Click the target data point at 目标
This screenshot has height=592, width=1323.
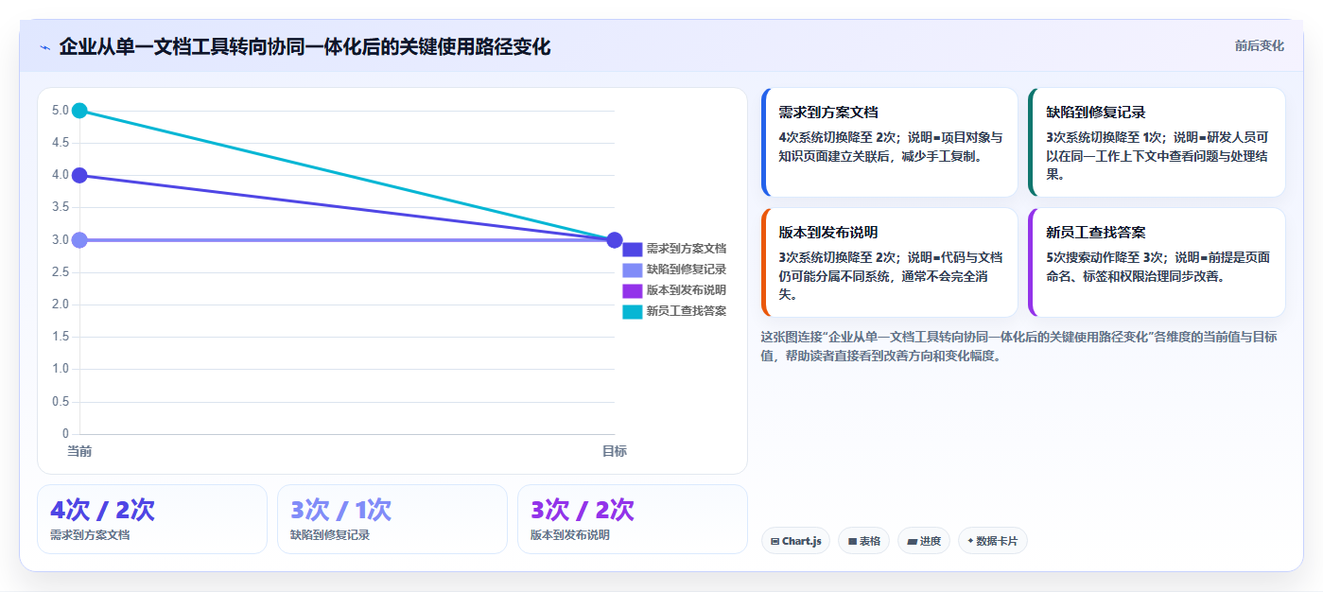tap(614, 240)
